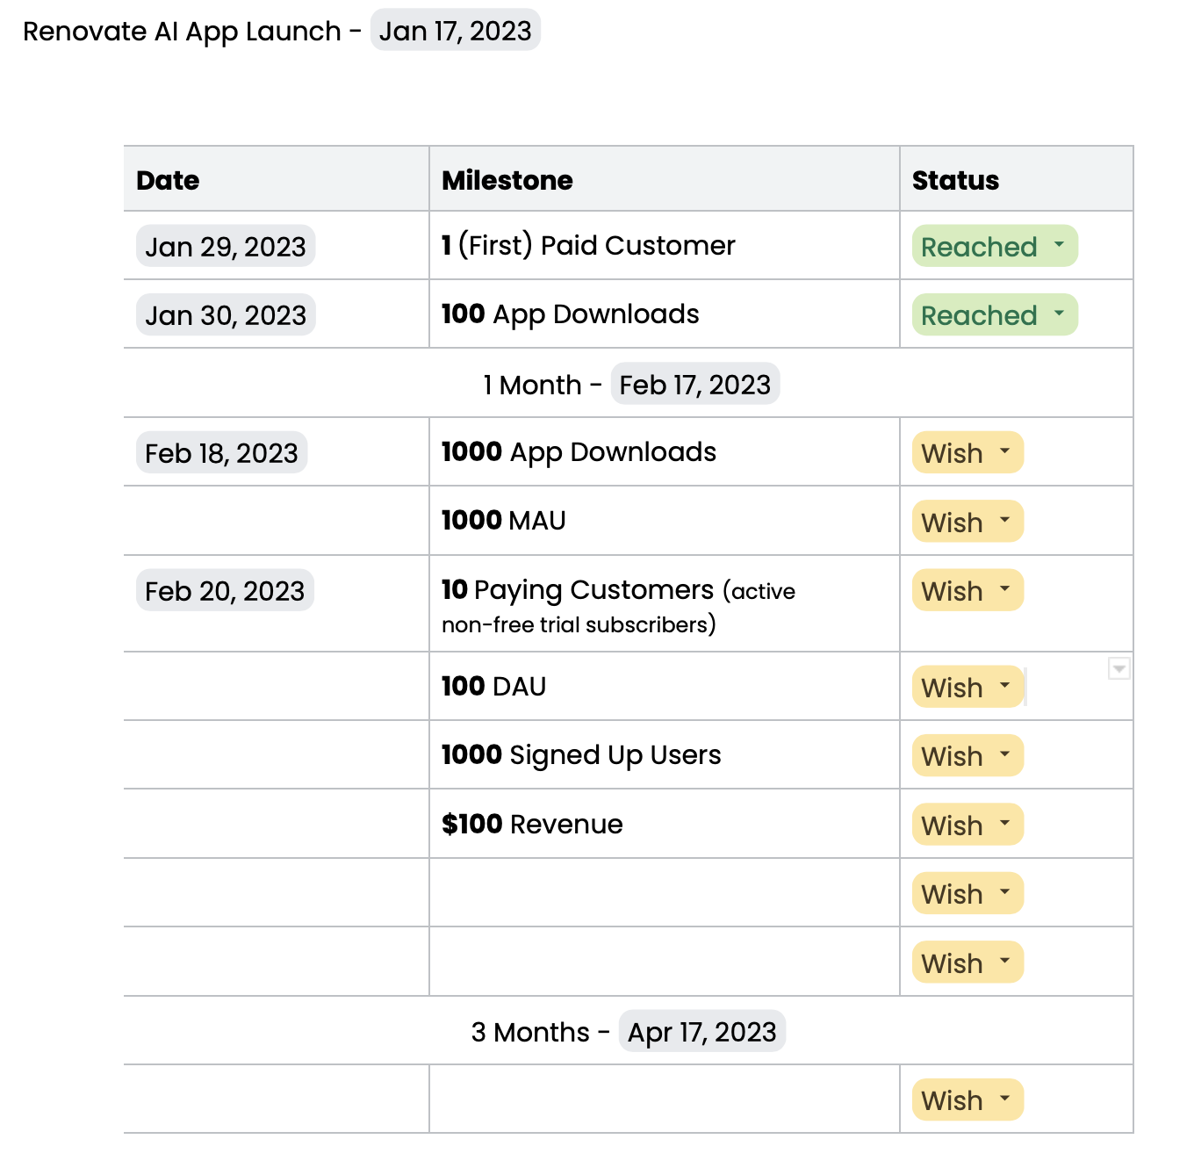Expand Wish status dropdown for 1000 App Downloads
1194x1168 pixels.
coord(967,453)
